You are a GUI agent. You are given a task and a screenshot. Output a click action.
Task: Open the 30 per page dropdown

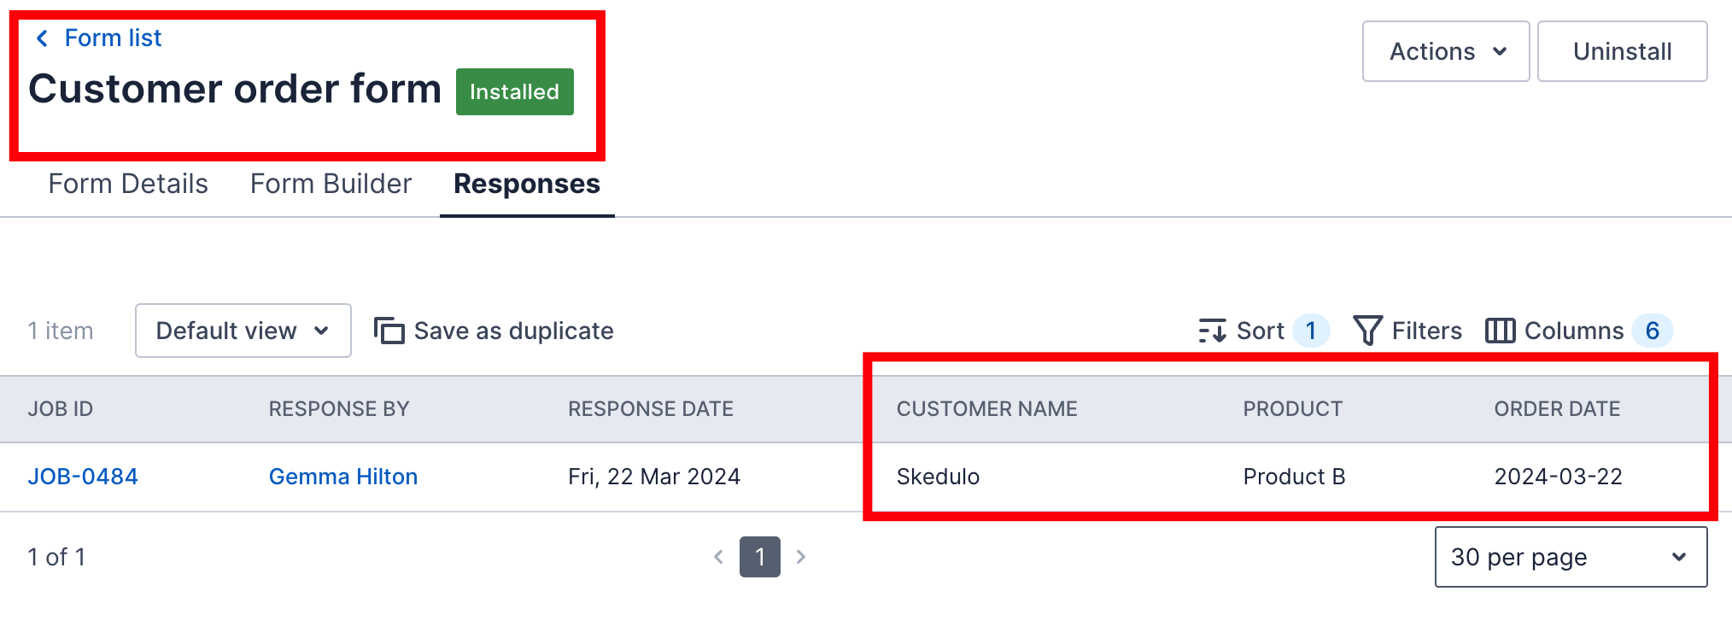click(1570, 557)
